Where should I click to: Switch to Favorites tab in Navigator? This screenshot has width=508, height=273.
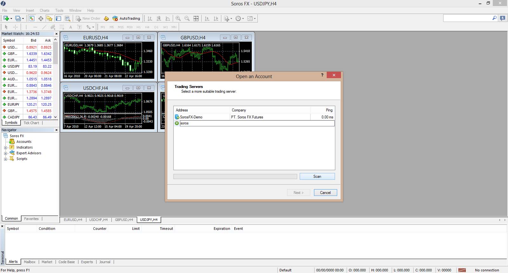[x=31, y=219]
